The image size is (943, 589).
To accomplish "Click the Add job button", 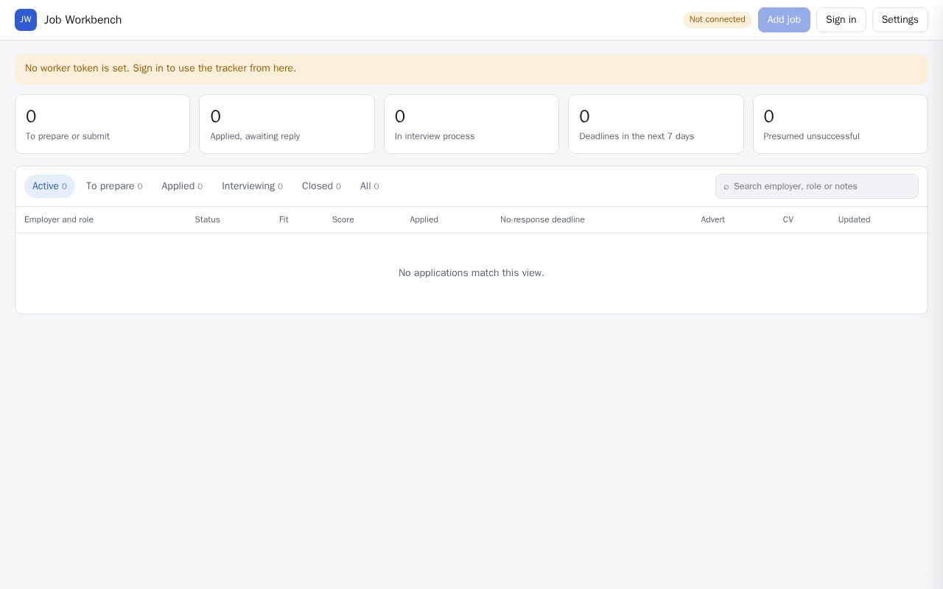I will point(784,20).
